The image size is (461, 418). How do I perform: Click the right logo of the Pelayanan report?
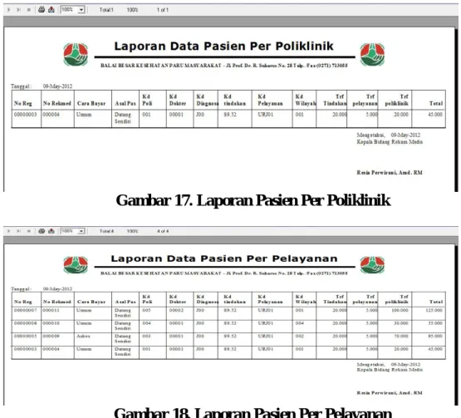pos(372,265)
